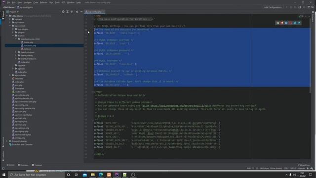The image size is (316, 178).
Task: Expand the wp-includes folder
Action: 10,75
